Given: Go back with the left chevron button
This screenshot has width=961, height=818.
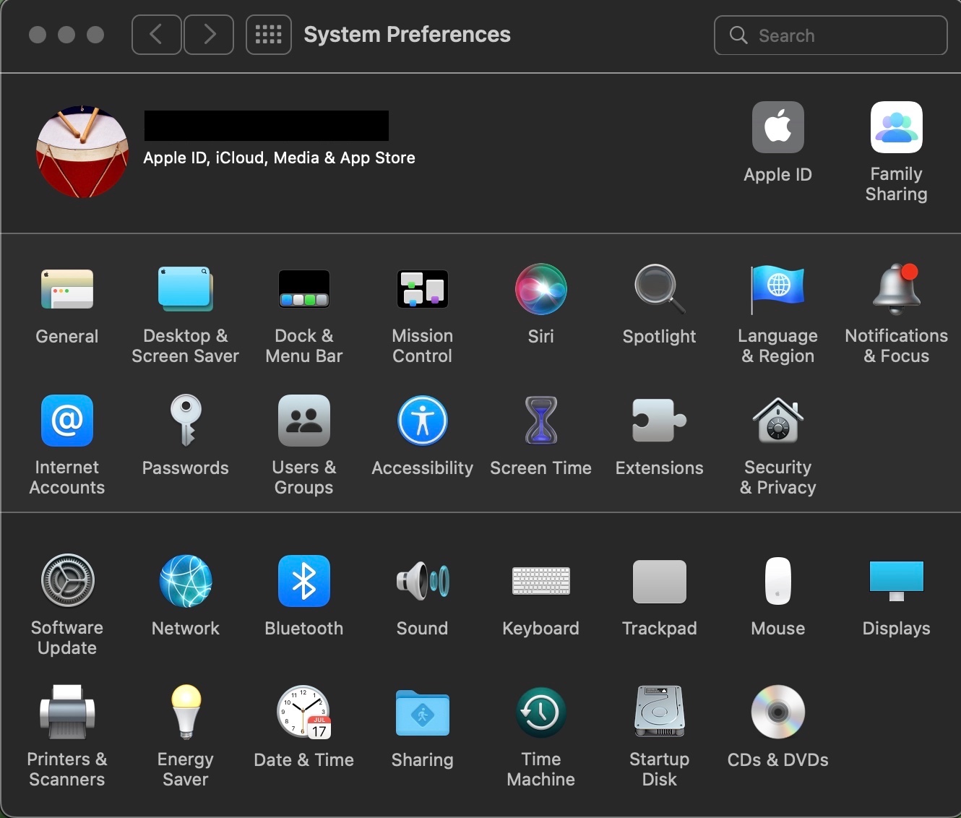Looking at the screenshot, I should click(156, 35).
